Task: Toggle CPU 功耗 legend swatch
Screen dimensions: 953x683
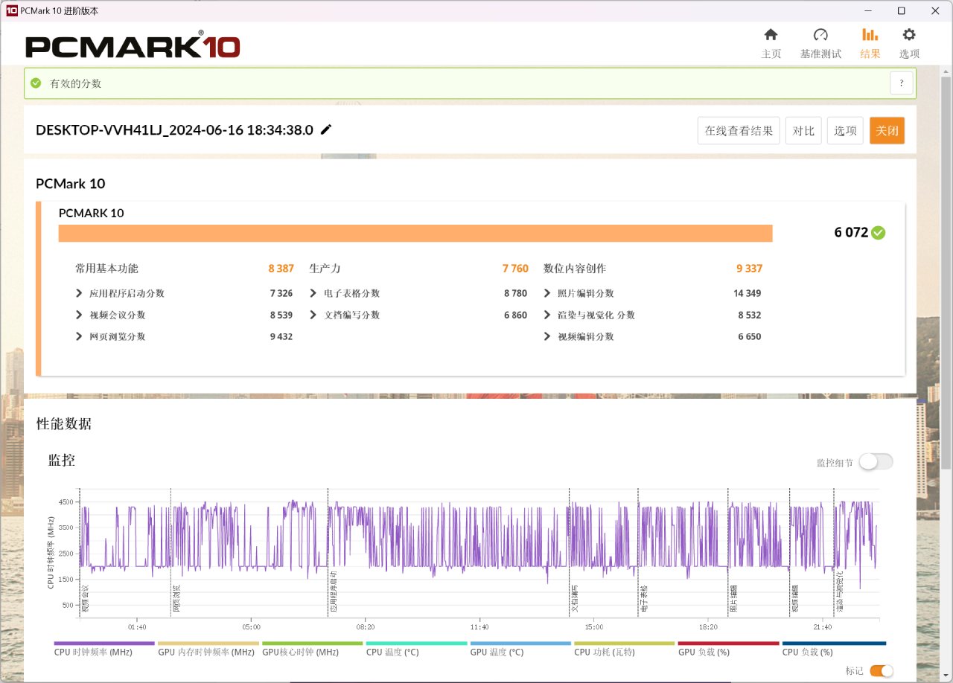Action: pos(625,643)
